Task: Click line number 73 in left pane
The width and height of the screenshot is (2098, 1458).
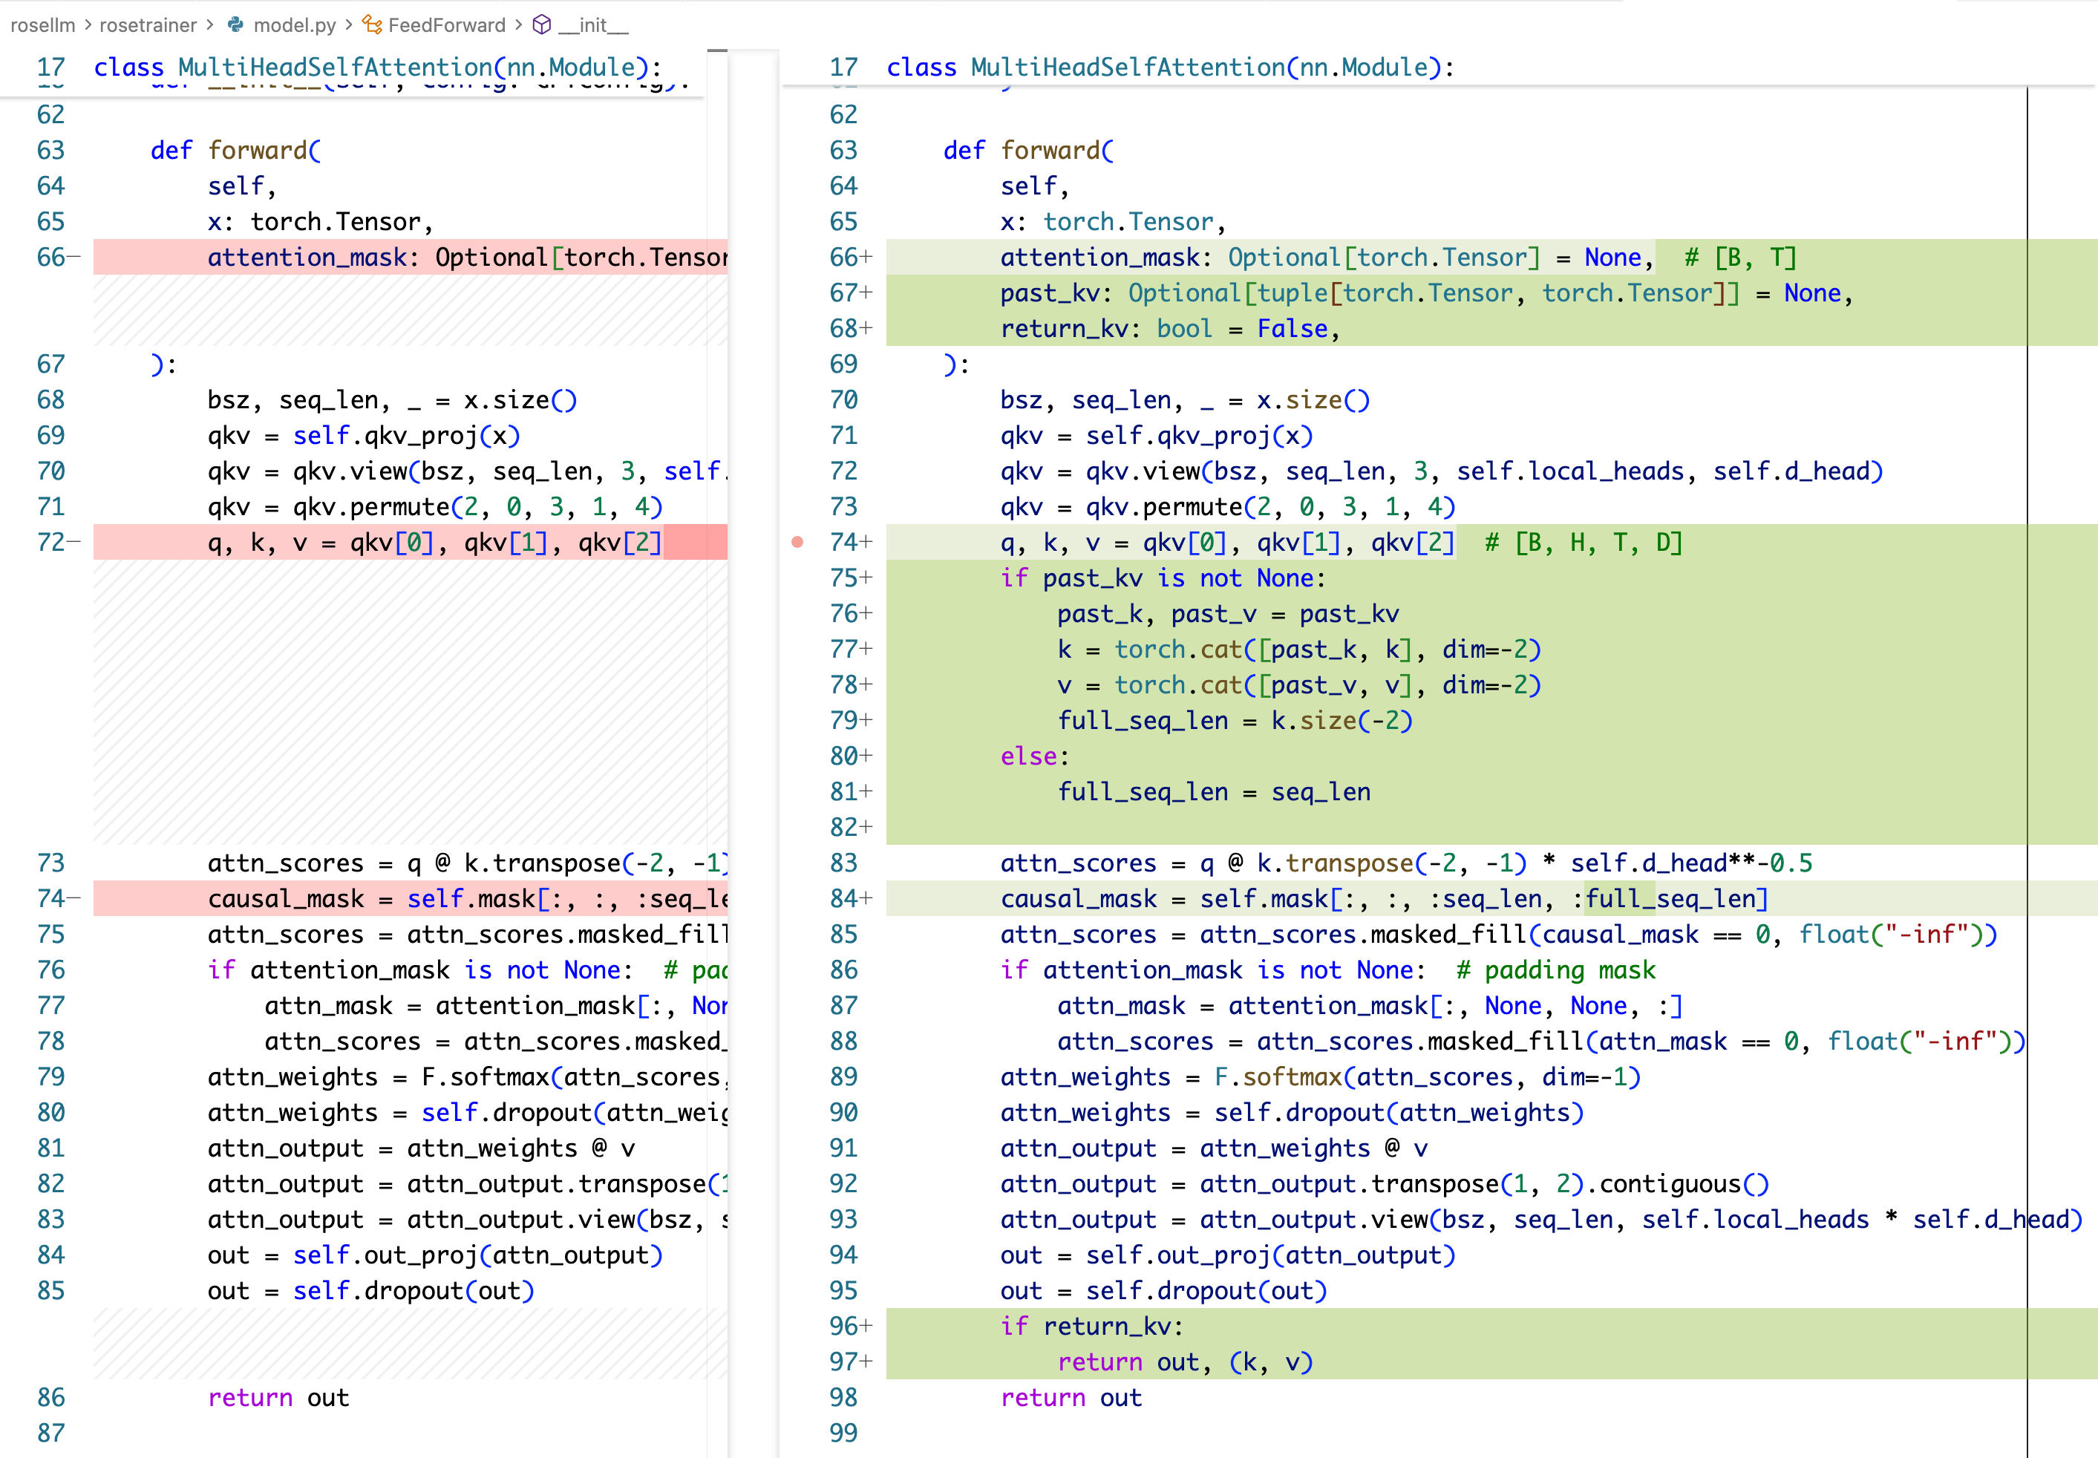Action: 51,863
